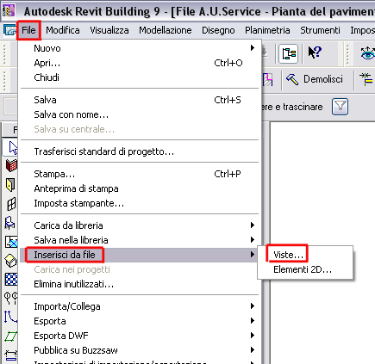Expand Carica da libreria submenu
This screenshot has height=364, width=375.
pyautogui.click(x=140, y=225)
